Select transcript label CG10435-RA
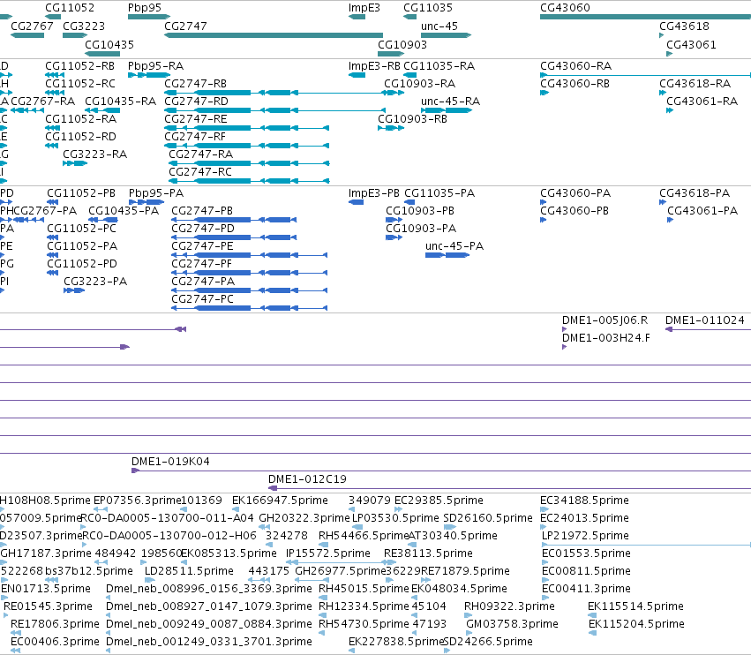The height and width of the screenshot is (655, 751). [120, 102]
